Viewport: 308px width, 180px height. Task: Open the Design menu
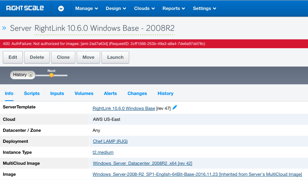pos(116,9)
